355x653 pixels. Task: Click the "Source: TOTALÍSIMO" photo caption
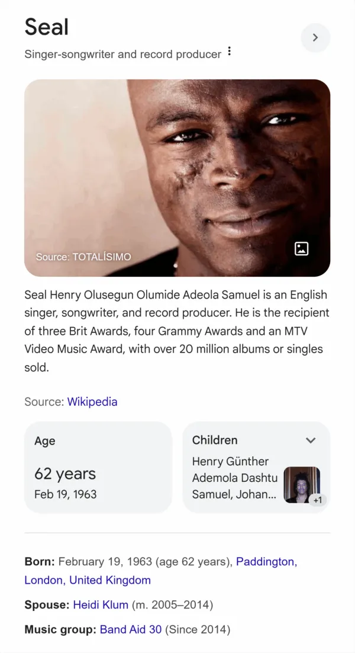pos(83,257)
